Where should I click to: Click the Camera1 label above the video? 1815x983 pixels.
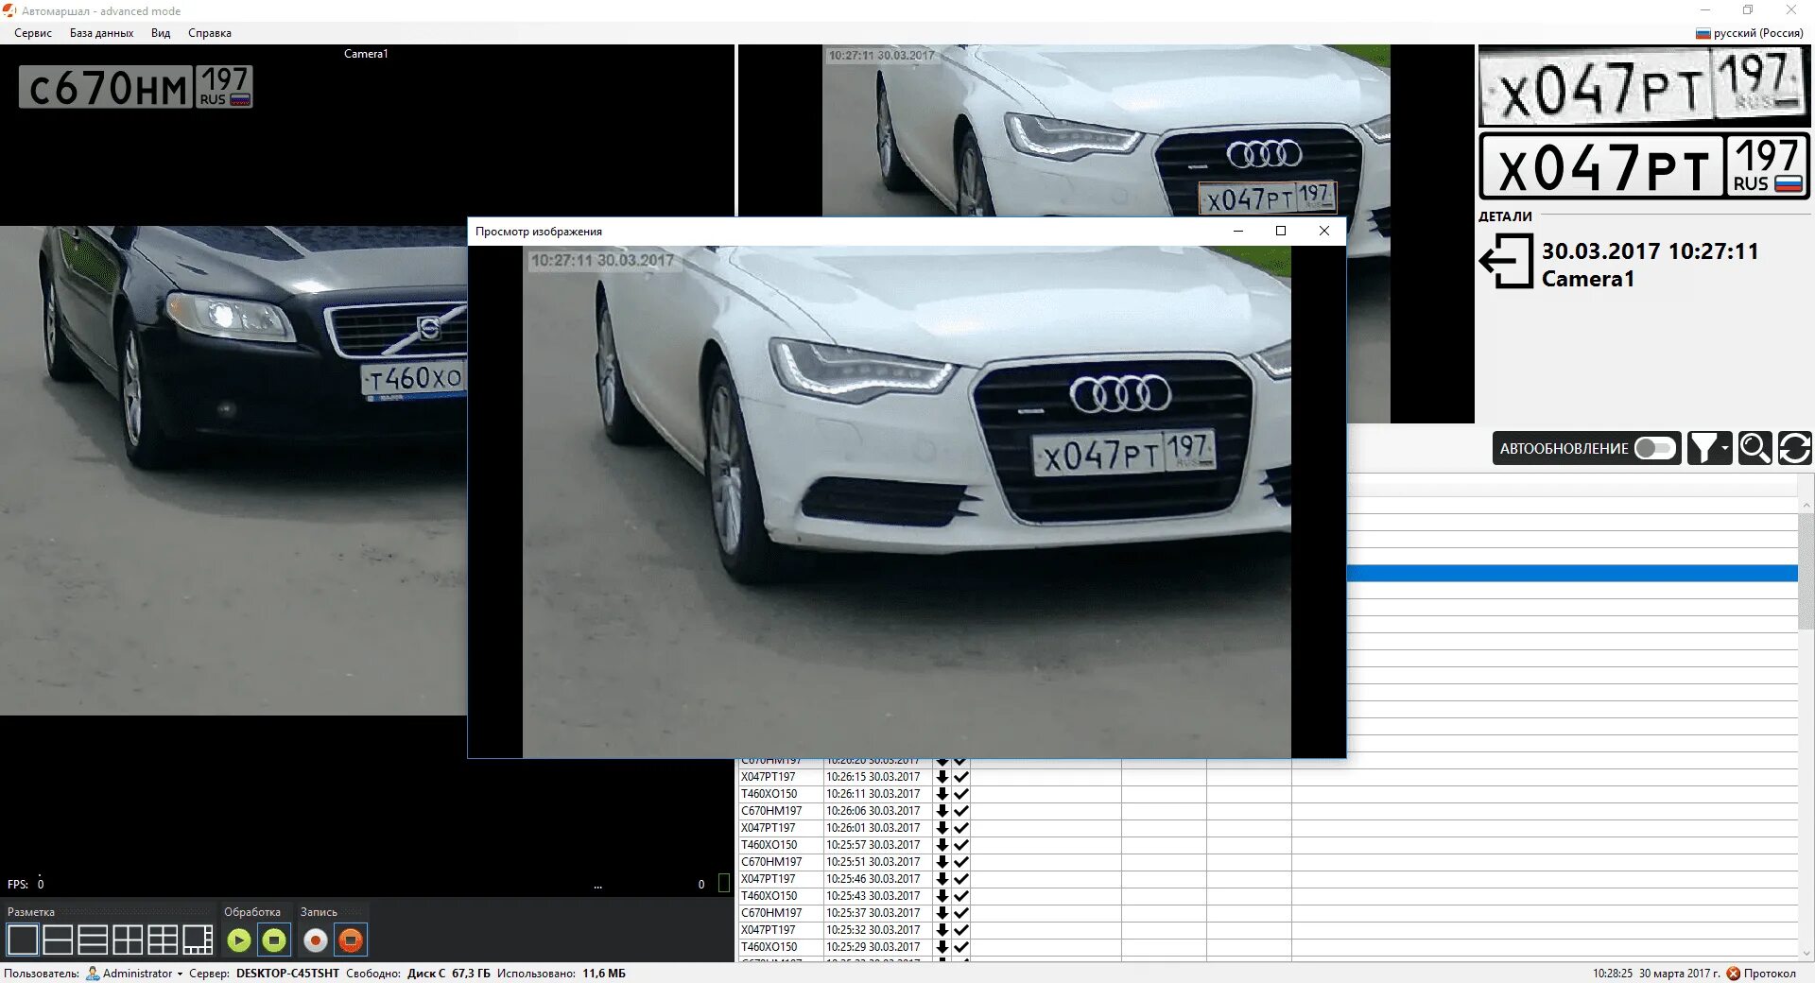(366, 54)
